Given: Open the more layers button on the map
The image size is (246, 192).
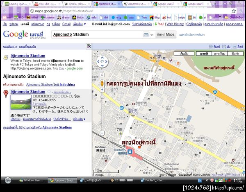Looking at the screenshot, I should point(184,54).
